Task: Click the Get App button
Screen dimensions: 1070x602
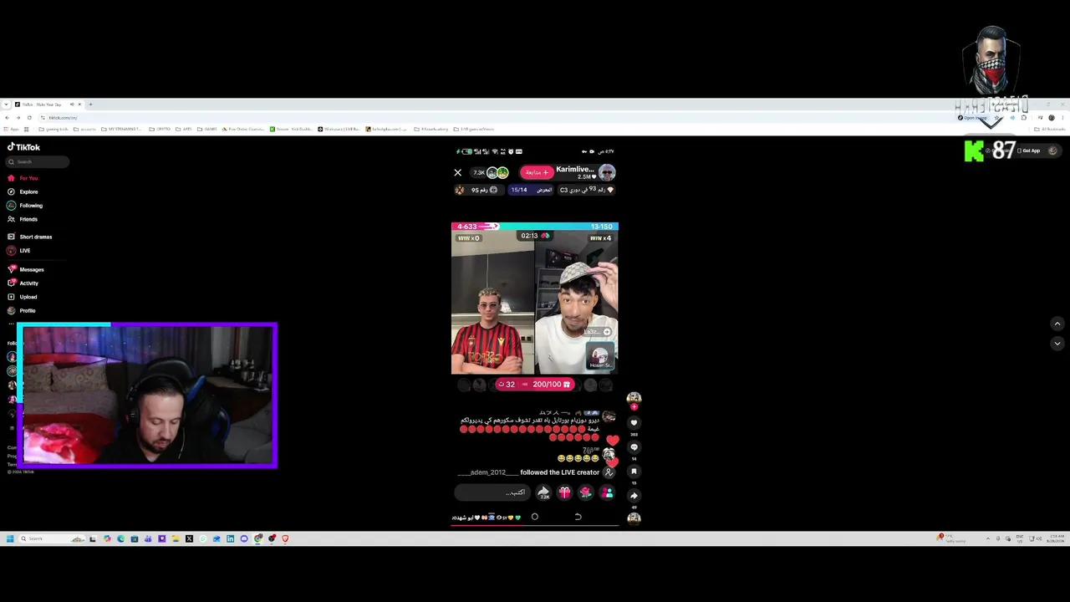Action: point(1029,150)
